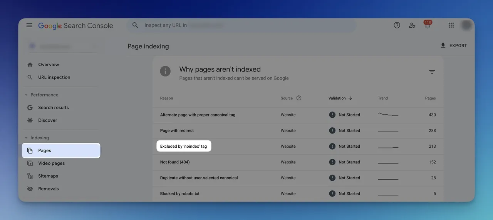The image size is (493, 220).
Task: Open the Discover report
Action: pyautogui.click(x=48, y=120)
